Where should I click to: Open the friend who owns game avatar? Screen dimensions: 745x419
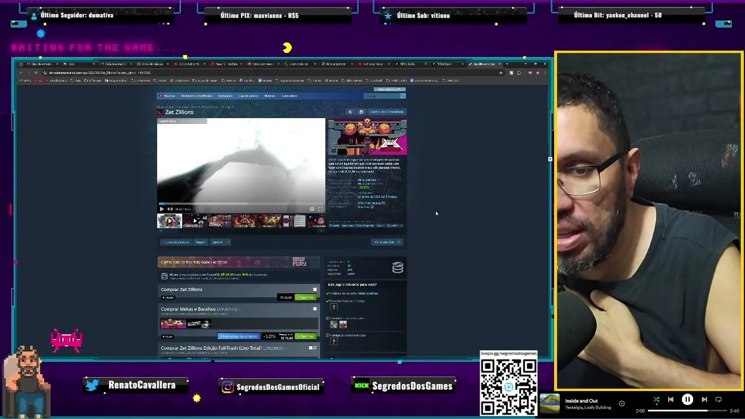334,341
